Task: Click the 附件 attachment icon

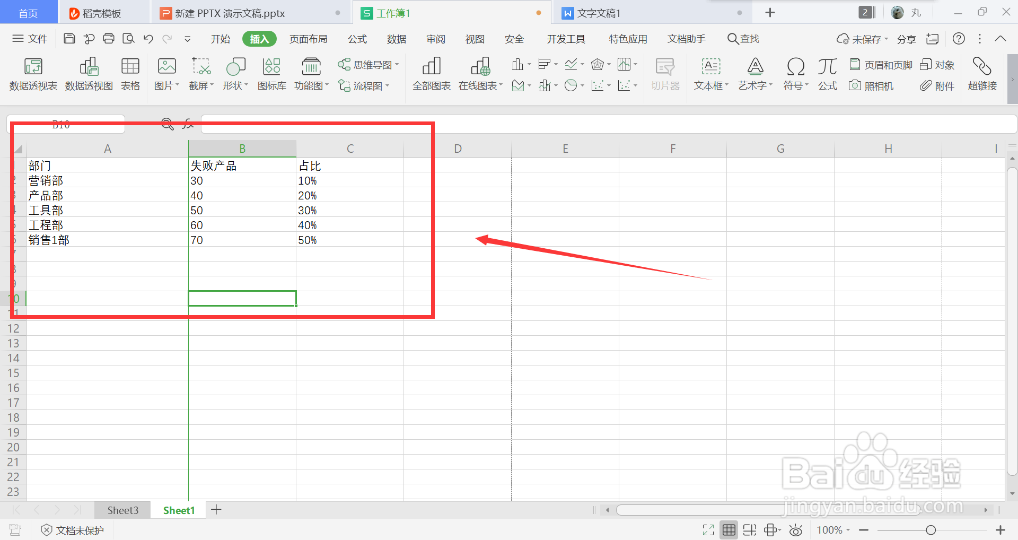Action: [937, 85]
